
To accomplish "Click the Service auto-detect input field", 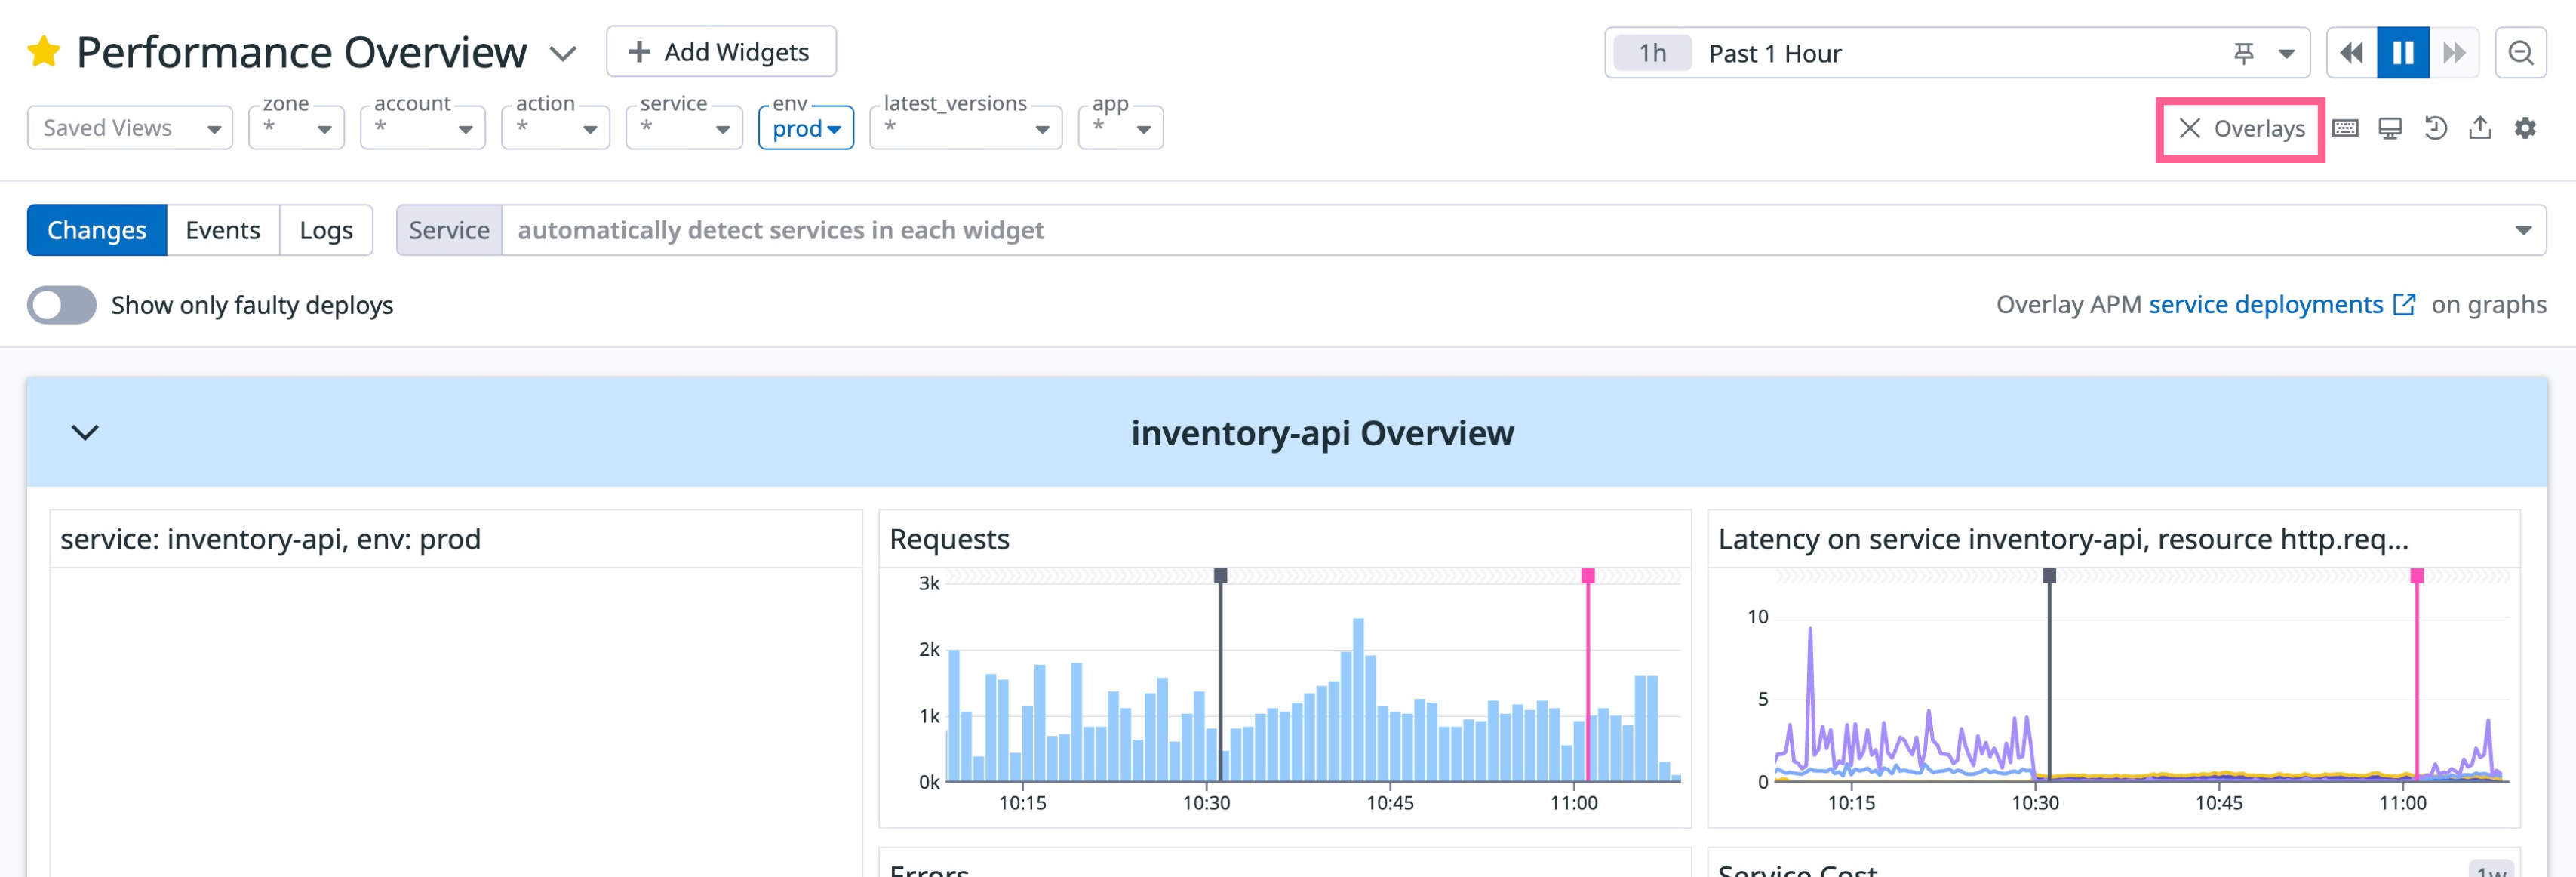I will (x=1500, y=230).
